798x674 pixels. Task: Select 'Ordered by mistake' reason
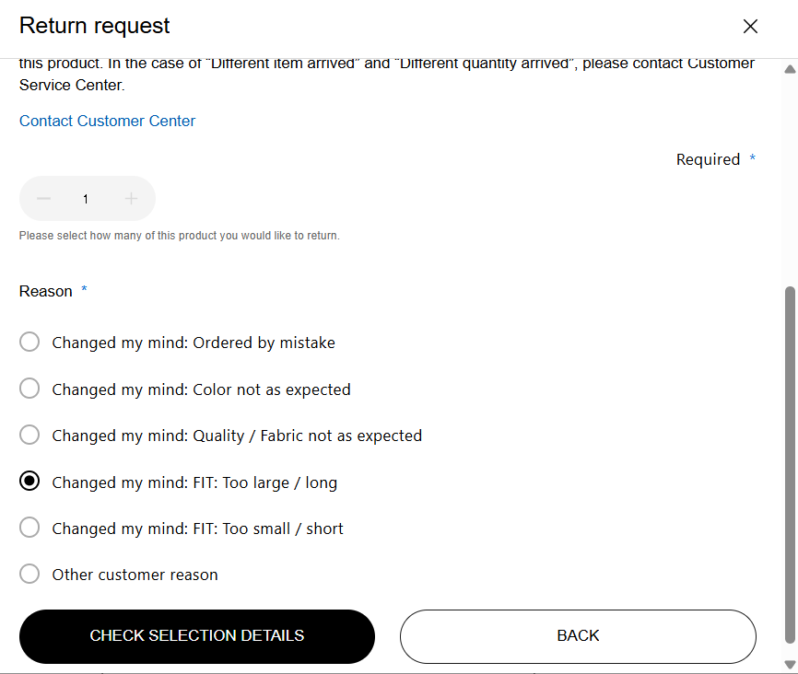pos(29,343)
